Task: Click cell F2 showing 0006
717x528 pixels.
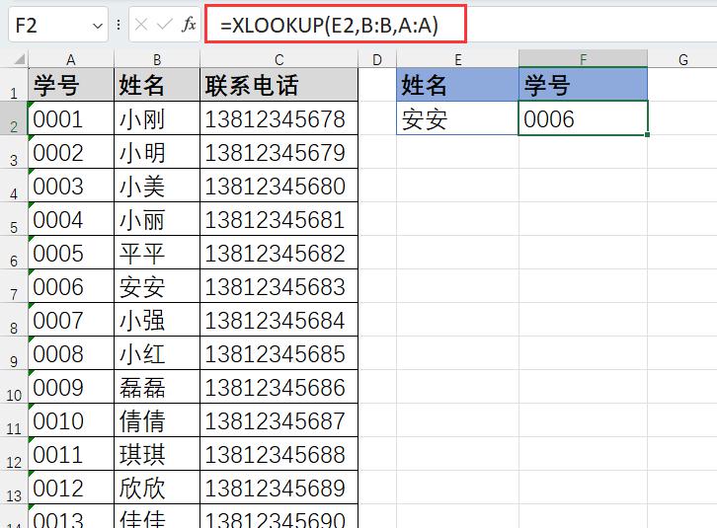Action: [x=583, y=118]
